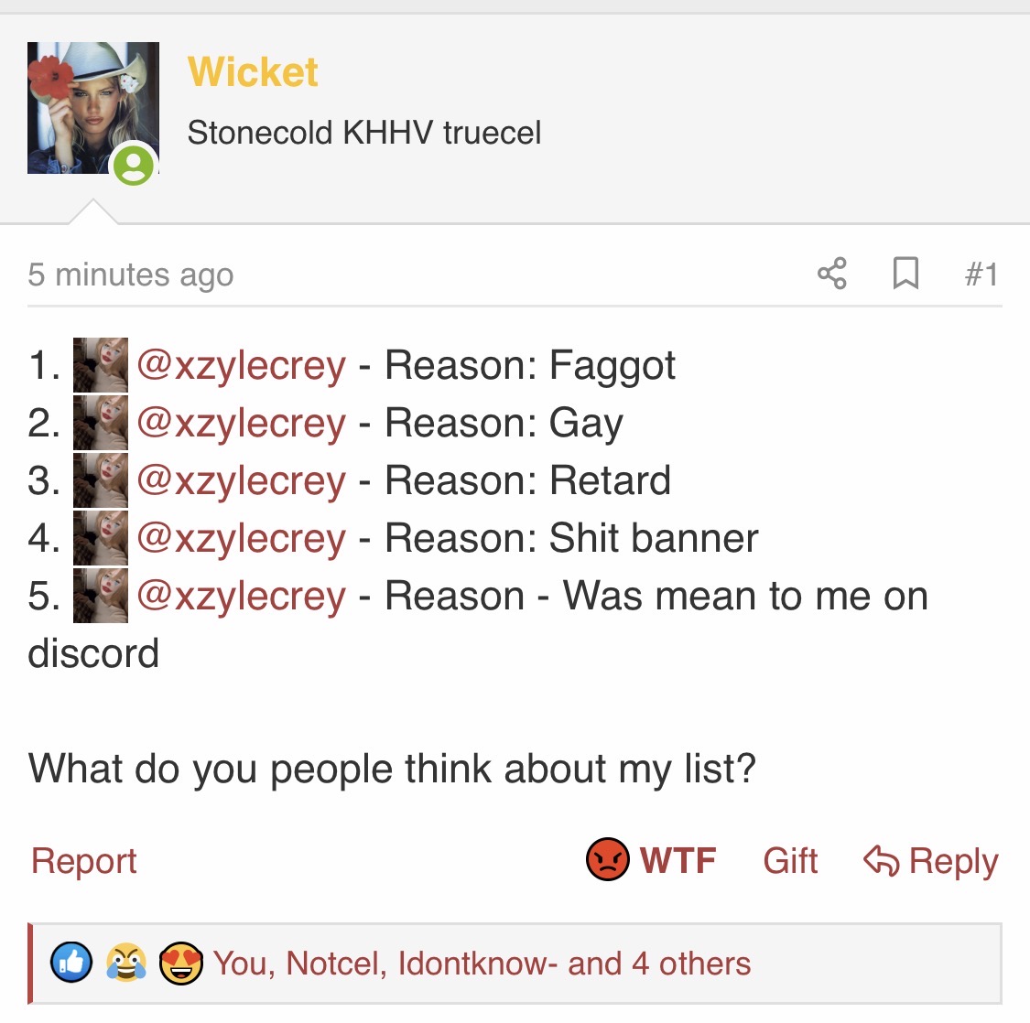Click the share icon on the post
1030x1023 pixels.
(x=831, y=274)
